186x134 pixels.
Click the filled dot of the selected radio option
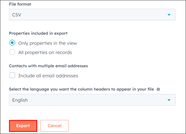tap(12, 43)
